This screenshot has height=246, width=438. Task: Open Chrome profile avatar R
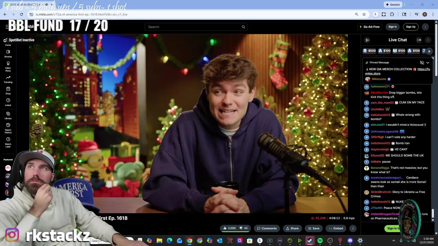(x=425, y=14)
